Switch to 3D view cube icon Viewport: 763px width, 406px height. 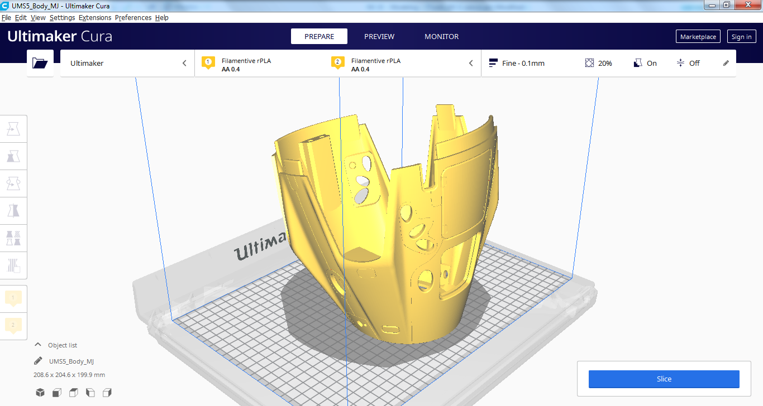pos(40,393)
